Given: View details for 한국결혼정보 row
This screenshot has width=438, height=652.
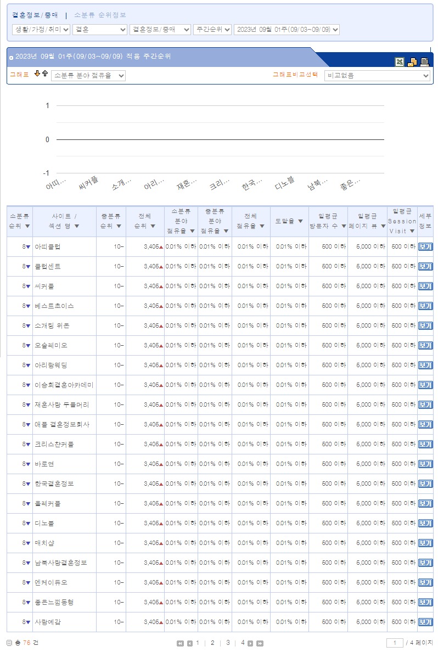Looking at the screenshot, I should (425, 484).
